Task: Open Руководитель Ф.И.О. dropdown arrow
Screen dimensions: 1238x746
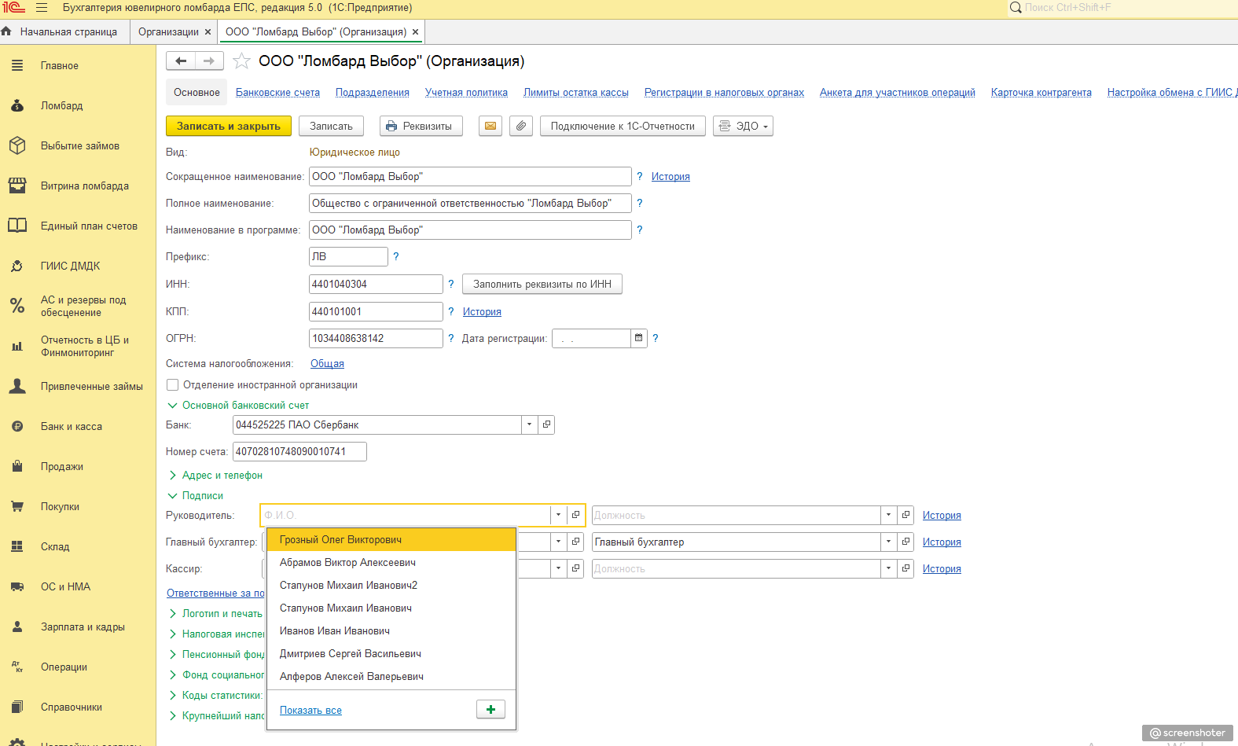Action: (x=559, y=516)
